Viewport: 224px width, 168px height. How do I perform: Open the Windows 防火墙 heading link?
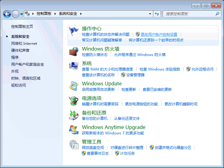click(x=100, y=49)
